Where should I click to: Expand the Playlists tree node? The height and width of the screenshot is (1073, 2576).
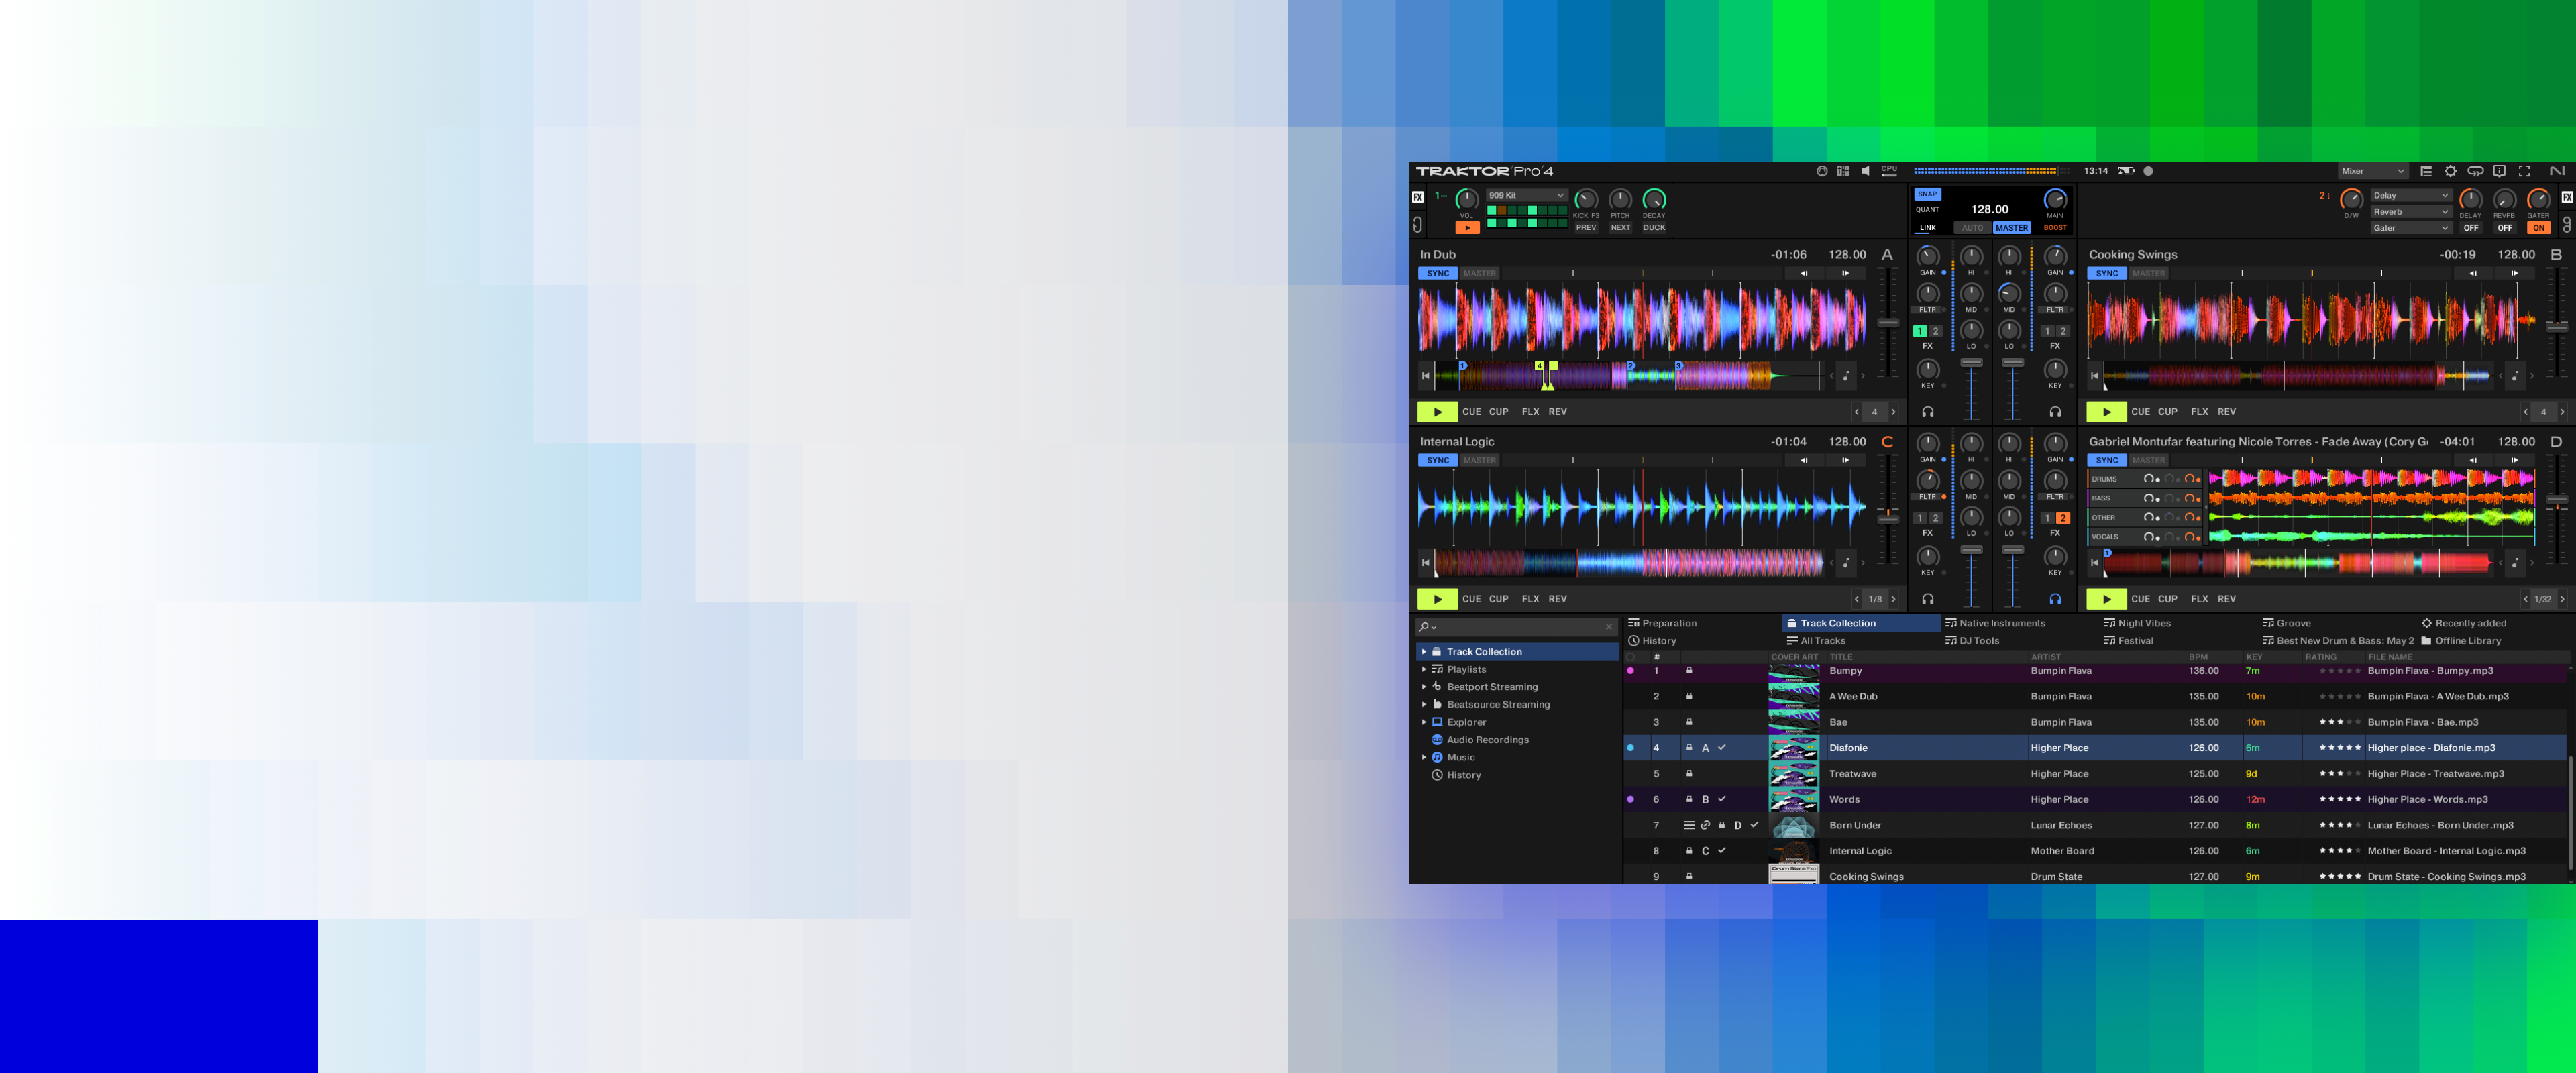(1424, 669)
